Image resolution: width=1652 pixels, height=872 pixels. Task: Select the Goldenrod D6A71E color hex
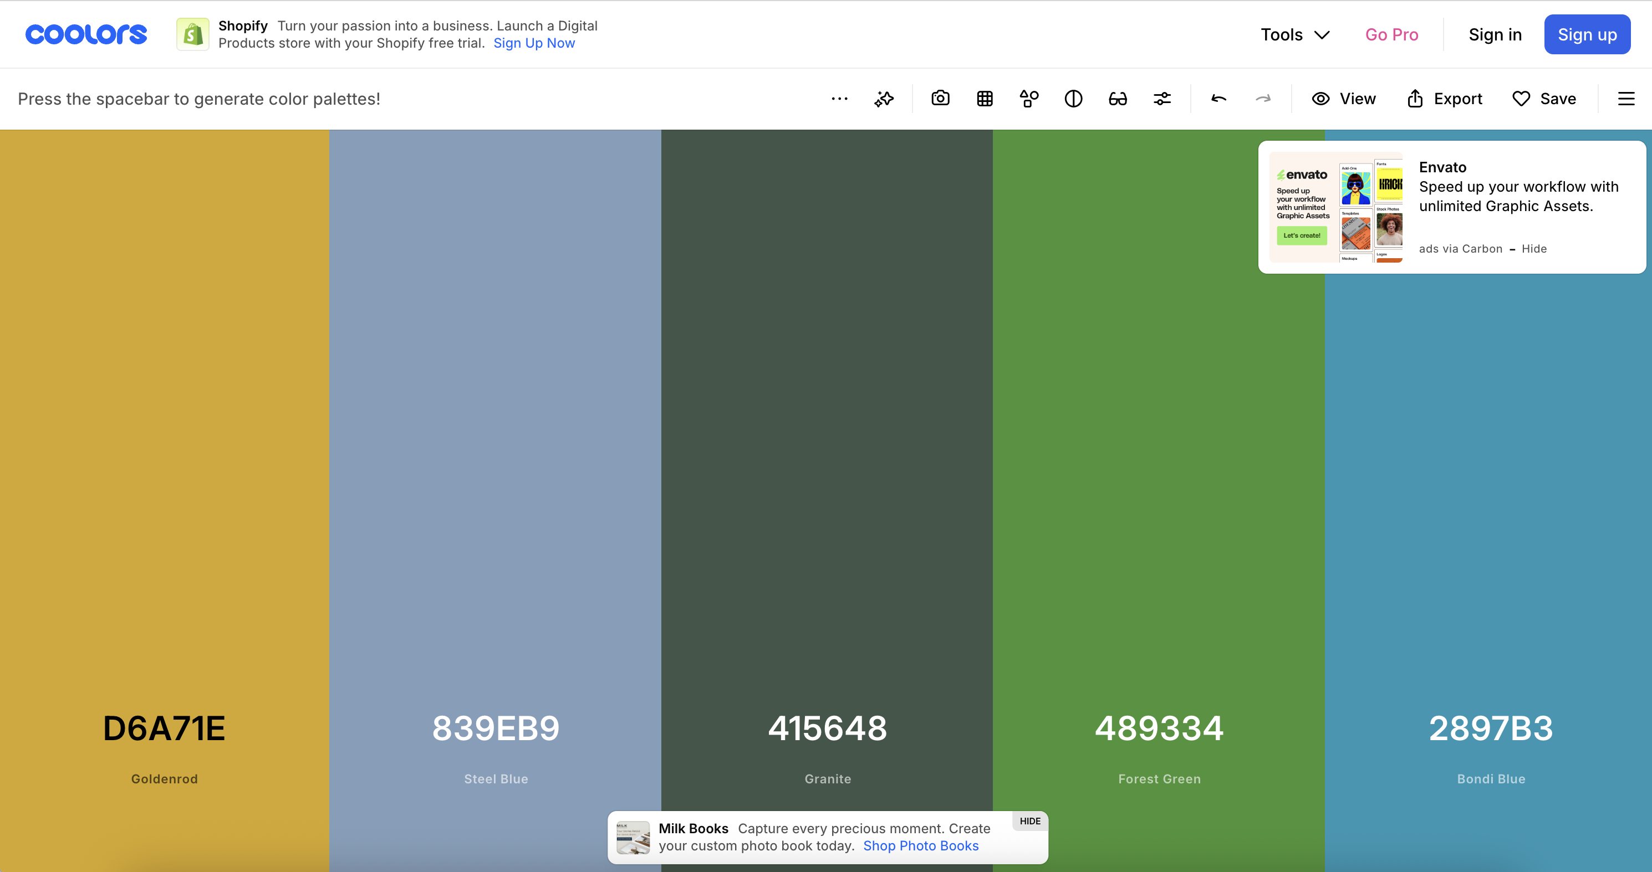(164, 729)
